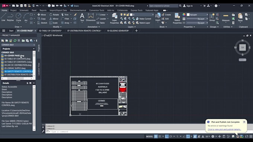Expand the Modify panel dropdown

pos(57,27)
